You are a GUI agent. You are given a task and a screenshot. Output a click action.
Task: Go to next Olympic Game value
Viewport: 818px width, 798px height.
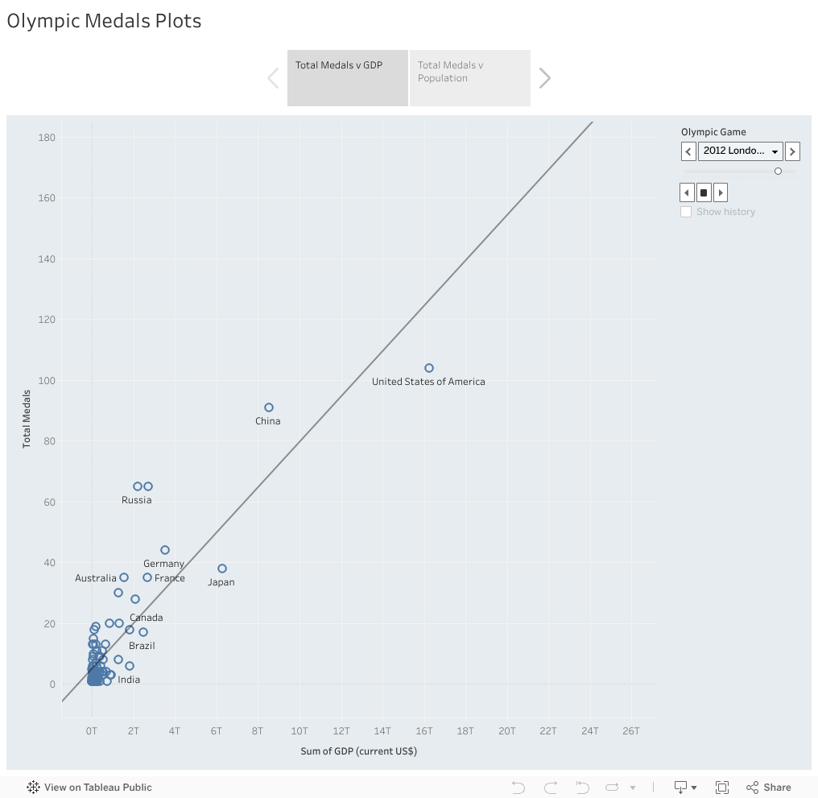tap(792, 151)
